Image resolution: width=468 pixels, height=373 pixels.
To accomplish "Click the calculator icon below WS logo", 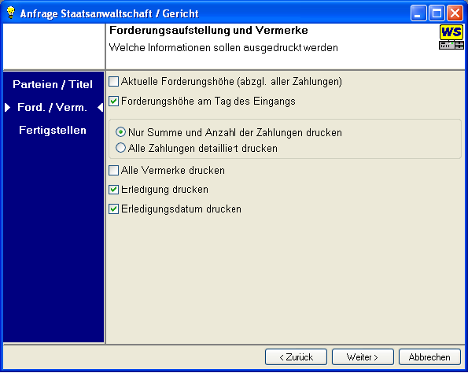I will tap(451, 45).
